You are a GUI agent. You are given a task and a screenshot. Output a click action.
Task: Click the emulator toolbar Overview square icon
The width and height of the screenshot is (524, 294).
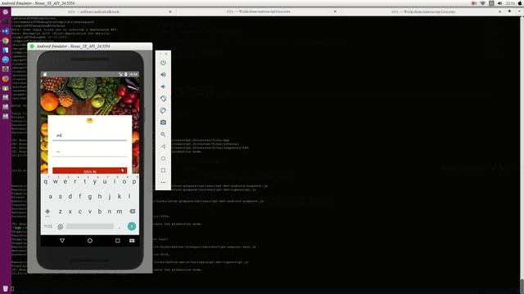tap(163, 171)
